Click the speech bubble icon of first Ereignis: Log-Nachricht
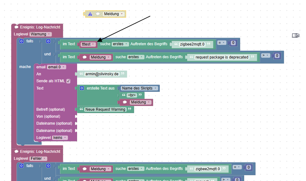The width and height of the screenshot is (306, 181). (16, 27)
